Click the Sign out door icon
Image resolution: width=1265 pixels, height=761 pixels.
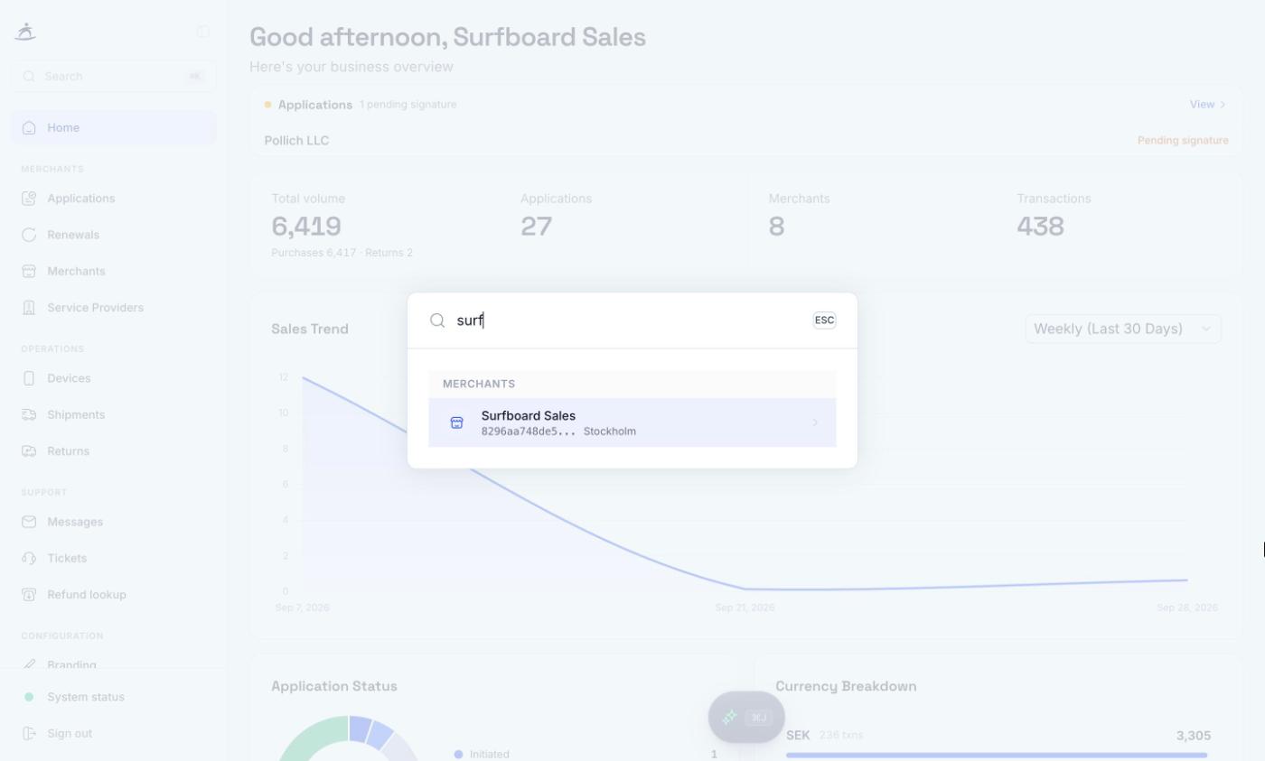point(29,733)
